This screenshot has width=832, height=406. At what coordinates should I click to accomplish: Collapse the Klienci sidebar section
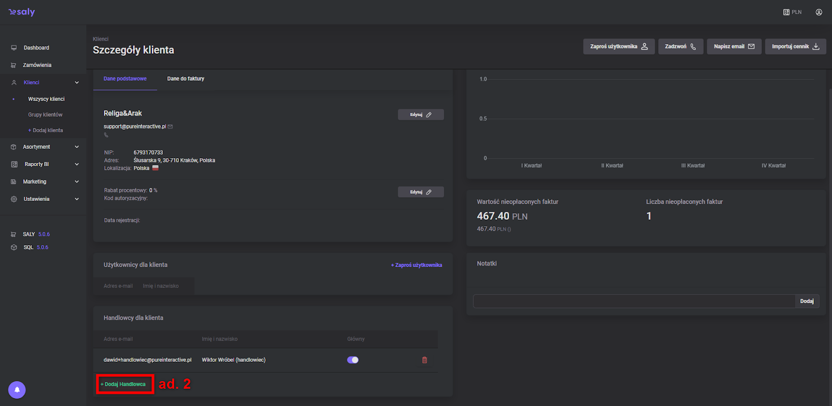click(77, 82)
